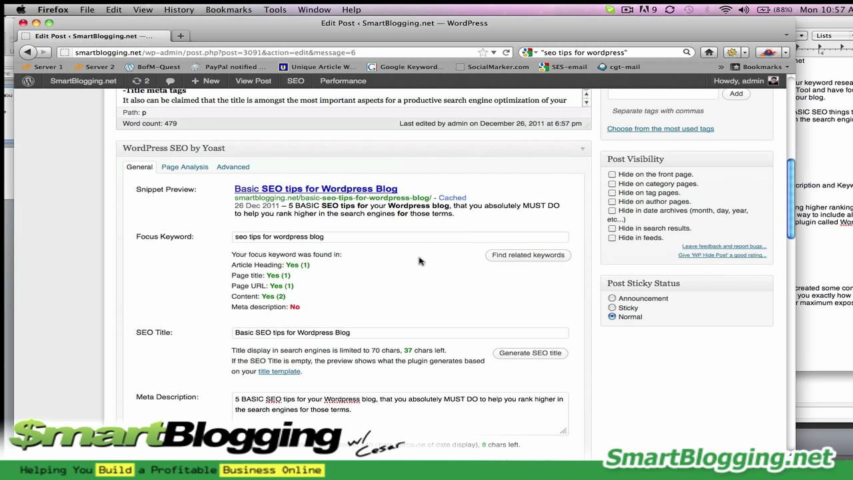Viewport: 853px width, 480px height.
Task: Open a new tab with plus button
Action: (180, 36)
